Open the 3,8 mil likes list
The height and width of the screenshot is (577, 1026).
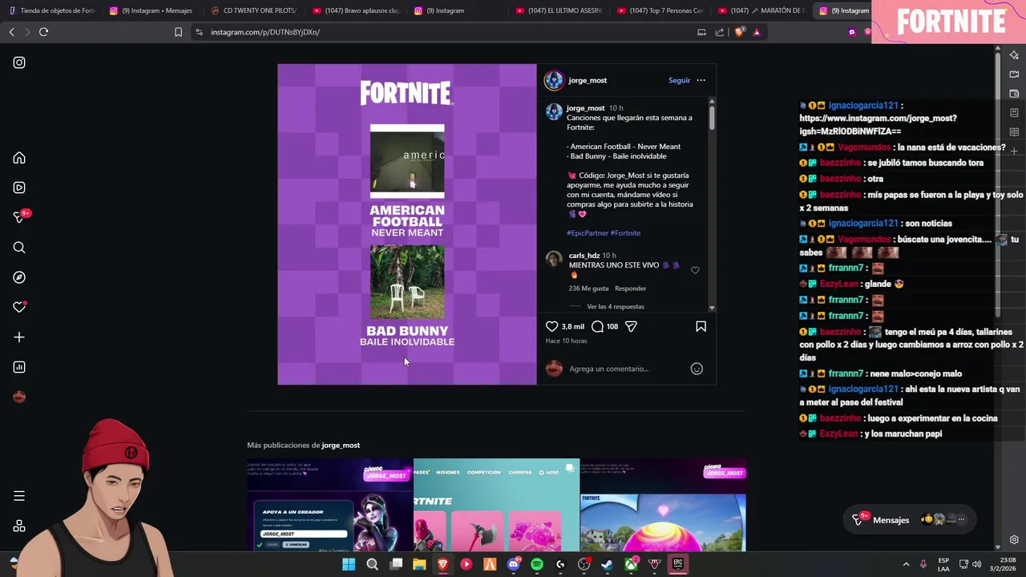(x=572, y=327)
